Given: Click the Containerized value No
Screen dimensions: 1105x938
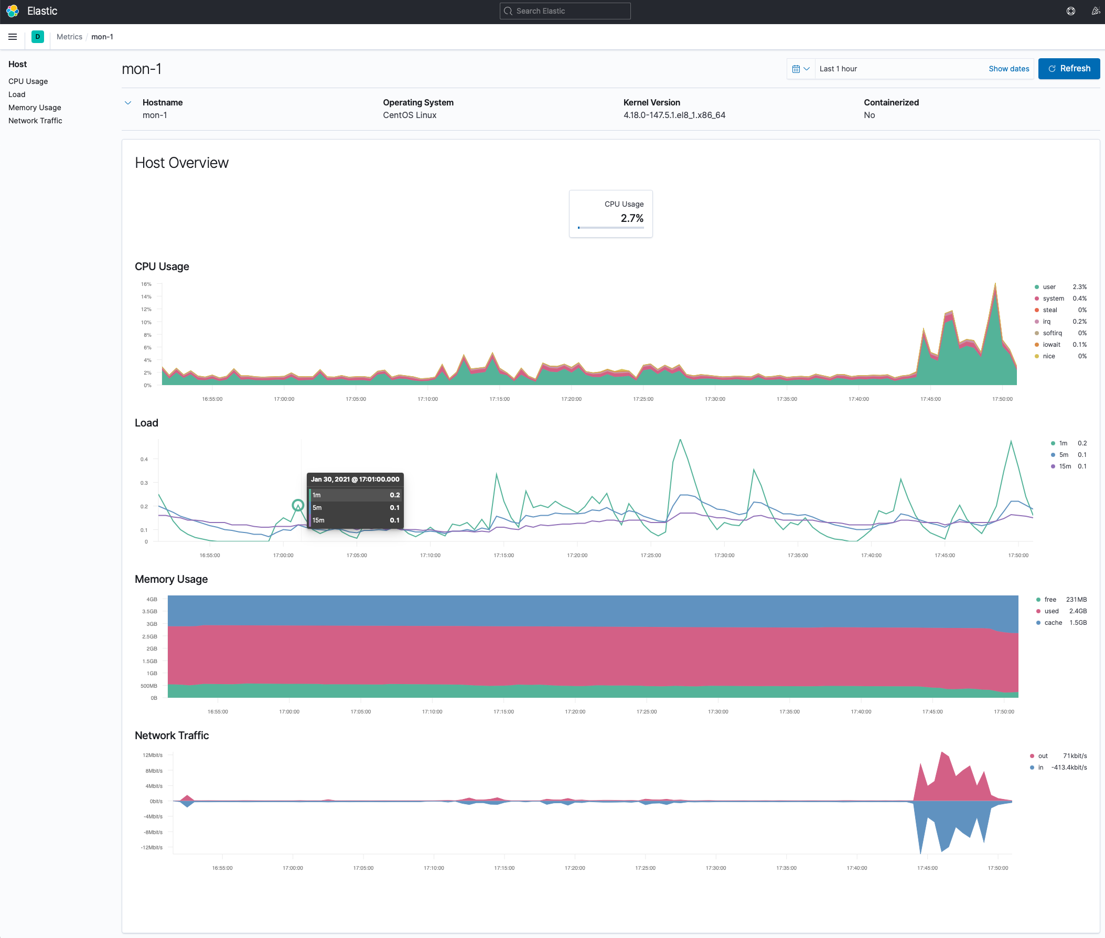Looking at the screenshot, I should 869,115.
